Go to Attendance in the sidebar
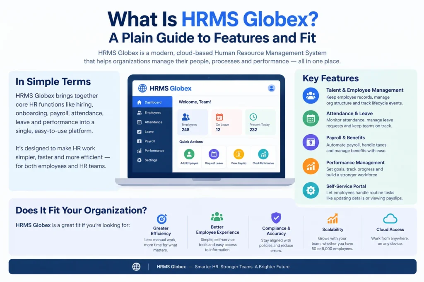This screenshot has height=282, width=424. pyautogui.click(x=152, y=122)
